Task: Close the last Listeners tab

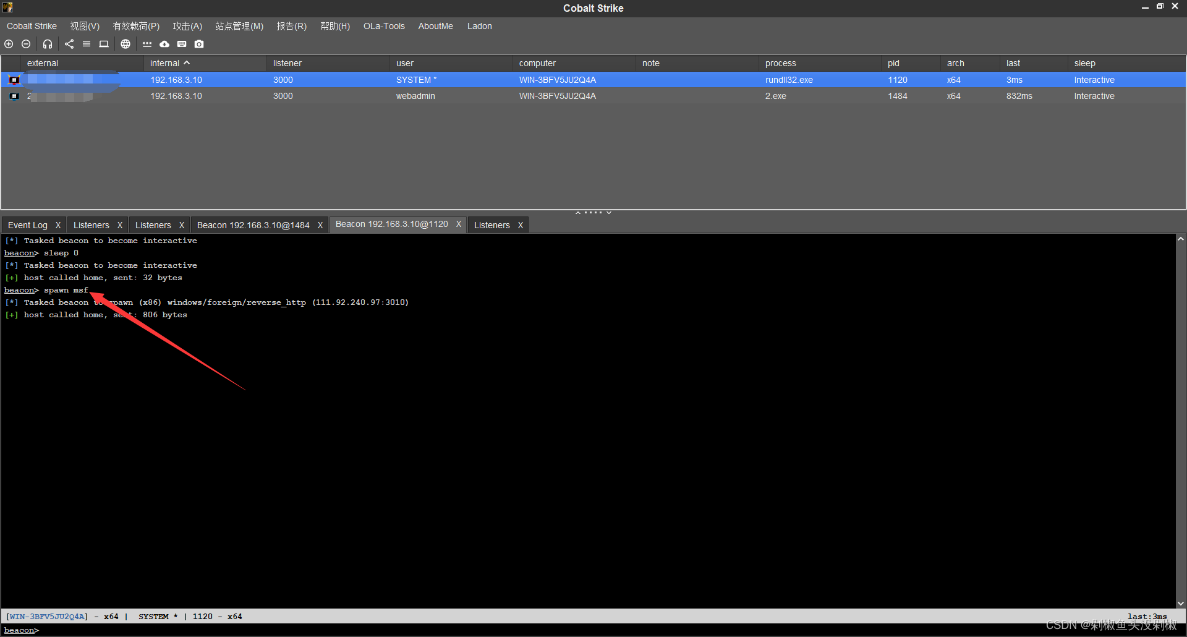Action: [x=521, y=225]
